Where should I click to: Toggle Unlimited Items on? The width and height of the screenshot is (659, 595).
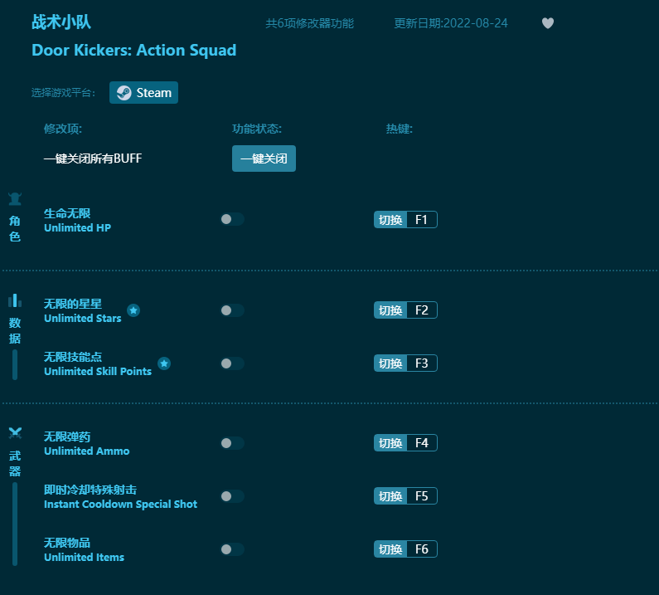coord(232,549)
